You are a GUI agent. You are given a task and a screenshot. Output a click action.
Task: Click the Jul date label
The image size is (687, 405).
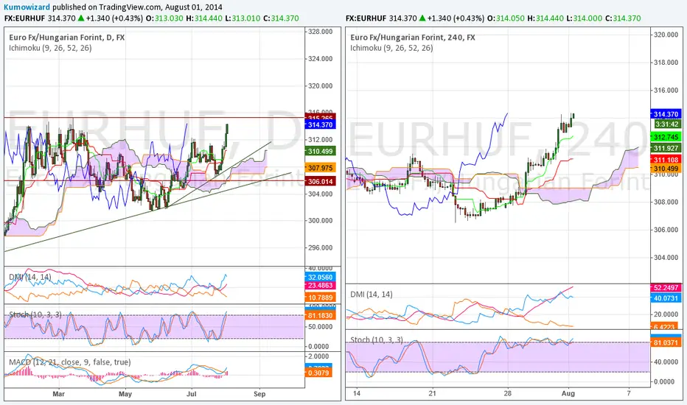[192, 394]
